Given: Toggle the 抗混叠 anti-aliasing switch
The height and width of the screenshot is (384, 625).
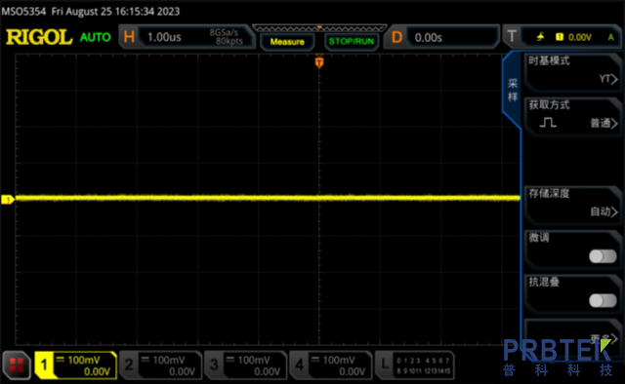Looking at the screenshot, I should pos(603,300).
